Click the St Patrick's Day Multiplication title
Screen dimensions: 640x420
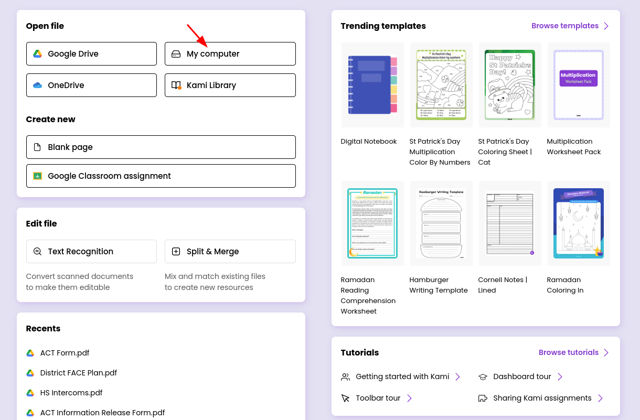tap(440, 152)
